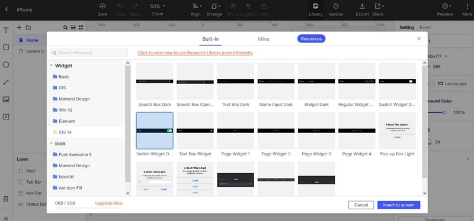Click the Group icon in the toolbar

[233, 6]
